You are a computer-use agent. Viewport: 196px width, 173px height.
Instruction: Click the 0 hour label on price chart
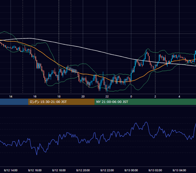[131, 97]
